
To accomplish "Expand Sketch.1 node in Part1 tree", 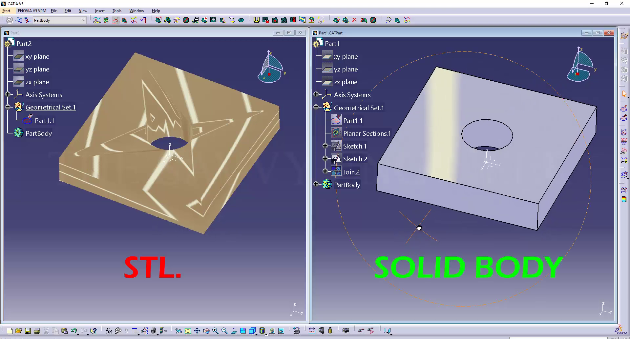I will coord(325,146).
